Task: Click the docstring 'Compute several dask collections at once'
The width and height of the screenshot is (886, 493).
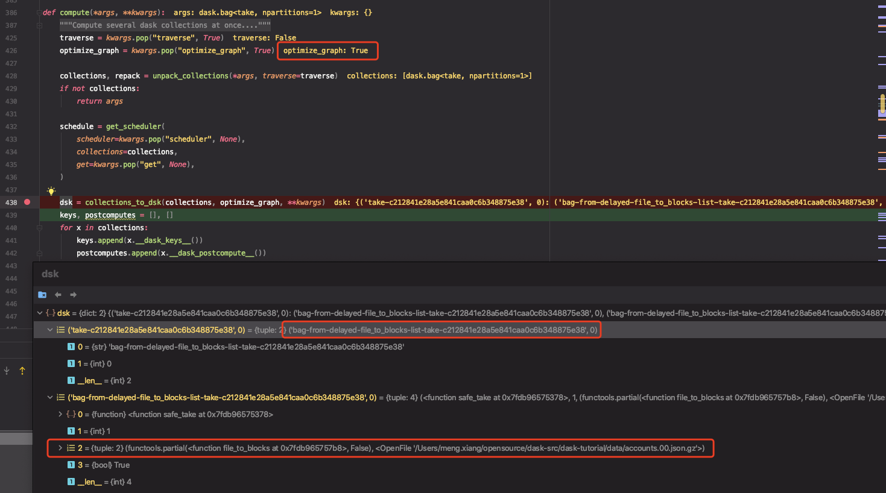Action: pyautogui.click(x=165, y=25)
